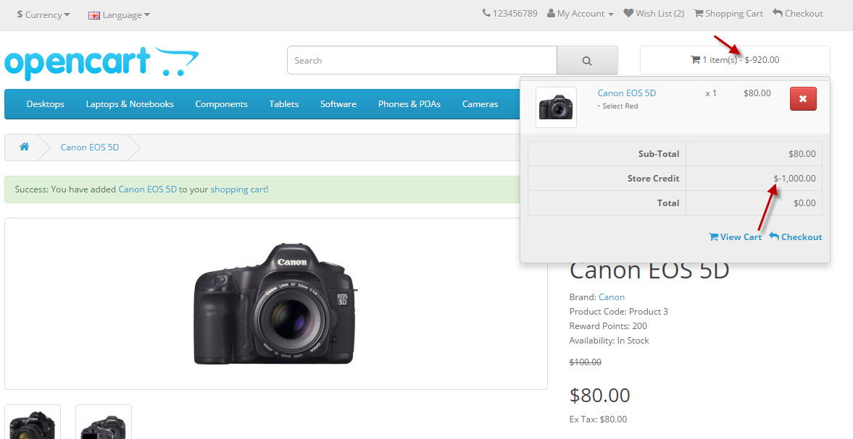This screenshot has height=439, width=853.
Task: Select the Cameras menu item
Action: [x=480, y=104]
